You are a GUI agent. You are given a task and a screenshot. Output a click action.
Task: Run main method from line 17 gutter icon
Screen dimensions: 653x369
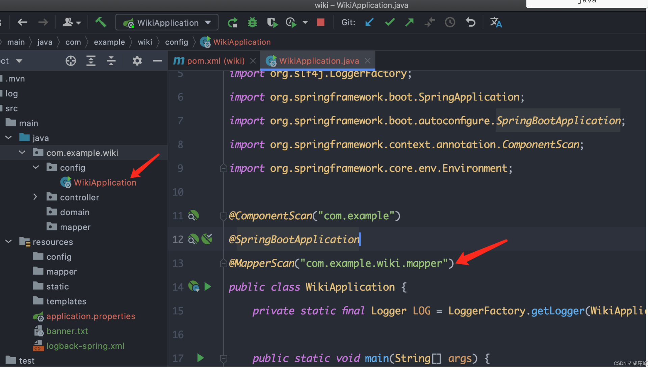click(x=200, y=358)
